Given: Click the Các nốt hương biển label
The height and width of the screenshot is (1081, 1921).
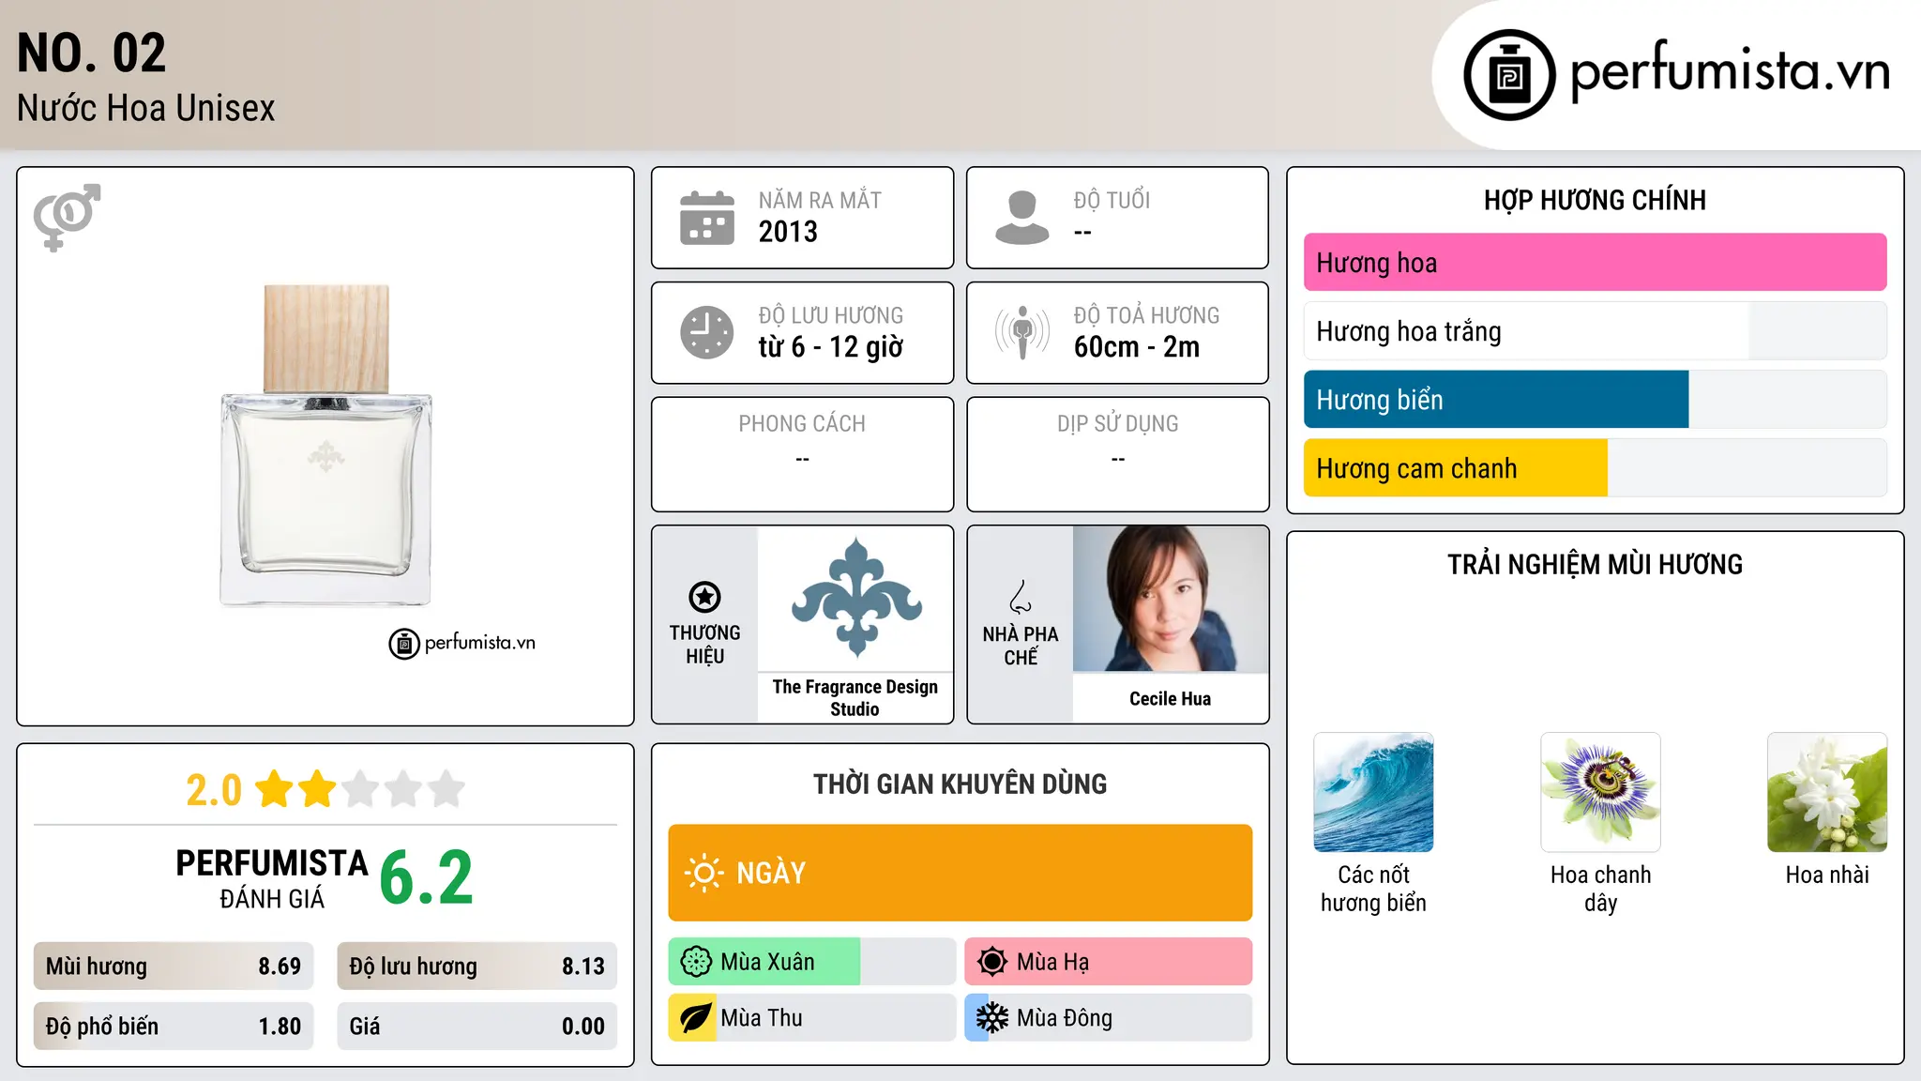Looking at the screenshot, I should click(x=1373, y=889).
